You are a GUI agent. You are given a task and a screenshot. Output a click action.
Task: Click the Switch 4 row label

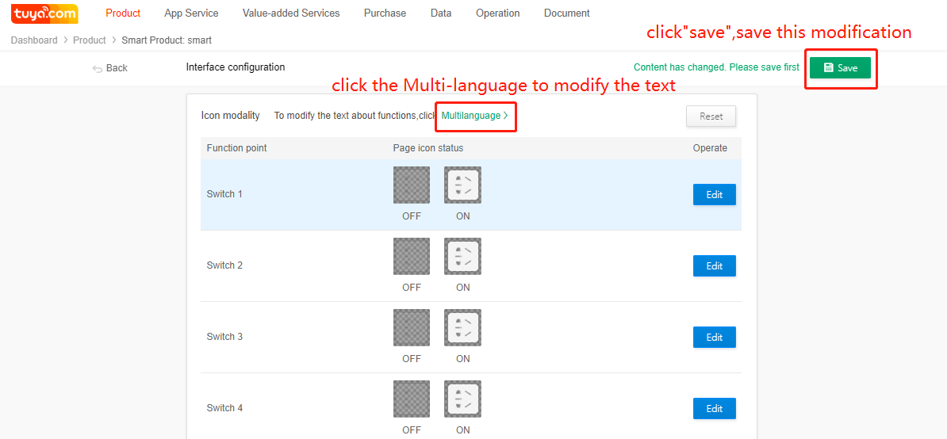pyautogui.click(x=224, y=407)
